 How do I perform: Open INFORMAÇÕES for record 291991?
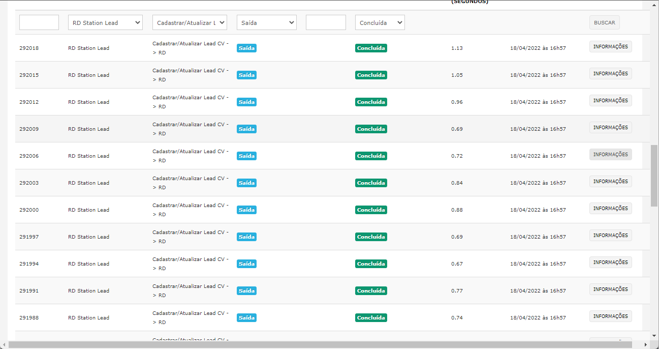[x=611, y=289]
